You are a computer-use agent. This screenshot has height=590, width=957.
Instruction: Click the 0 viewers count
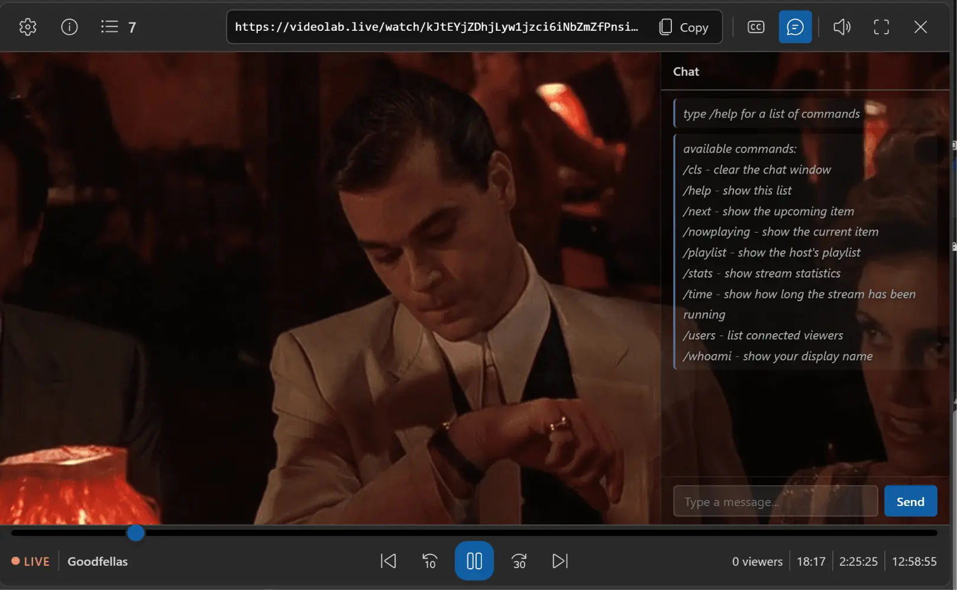(757, 562)
